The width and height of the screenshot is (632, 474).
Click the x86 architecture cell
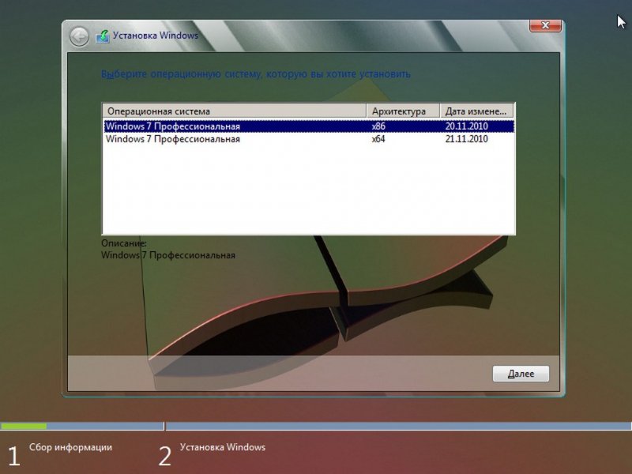click(x=378, y=126)
